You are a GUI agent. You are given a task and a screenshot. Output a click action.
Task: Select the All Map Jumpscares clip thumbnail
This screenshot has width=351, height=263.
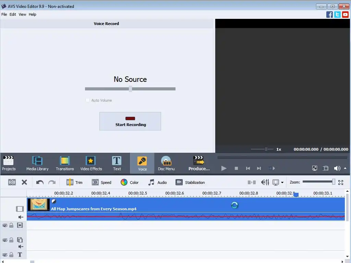click(x=38, y=204)
